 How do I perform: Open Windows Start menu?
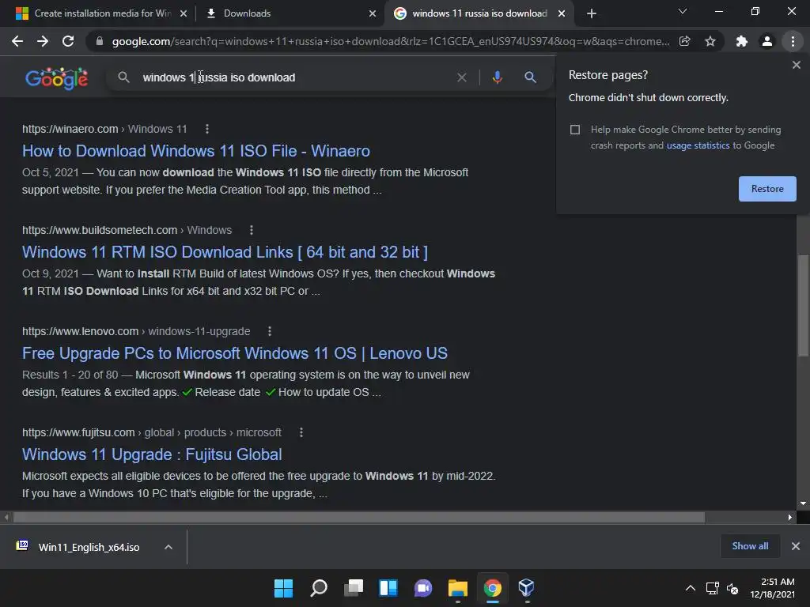(x=283, y=588)
